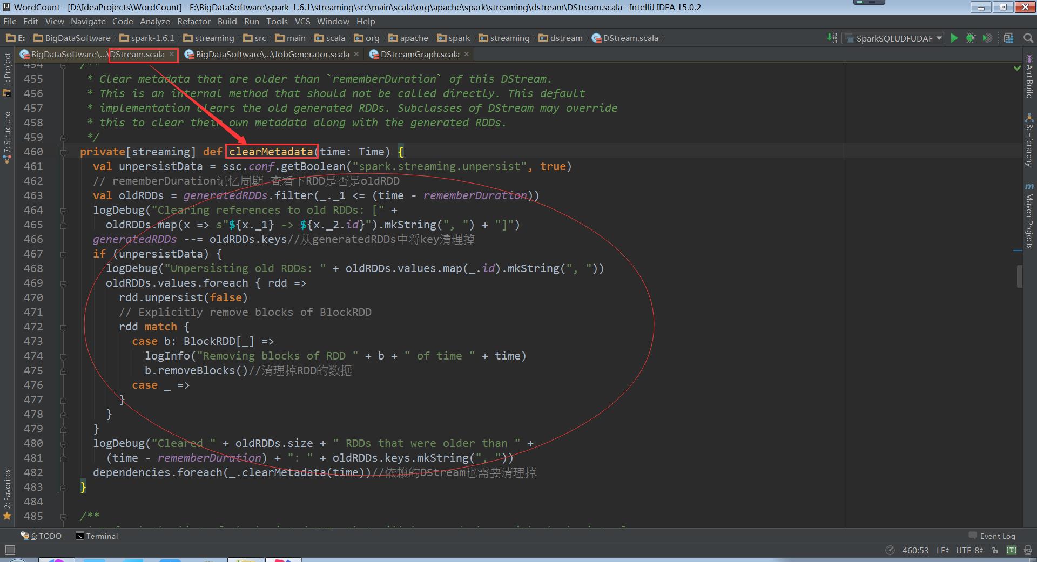
Task: Collapse the doc comment ending at line 459
Action: (64, 138)
